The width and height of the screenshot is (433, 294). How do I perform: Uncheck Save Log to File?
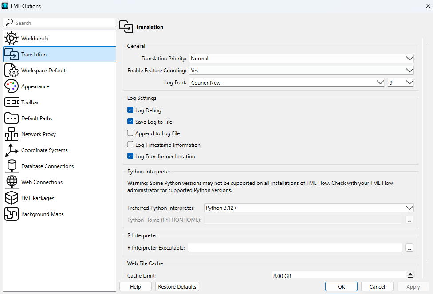point(130,122)
